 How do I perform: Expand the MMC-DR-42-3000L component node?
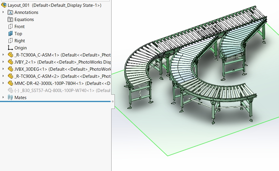(3, 83)
